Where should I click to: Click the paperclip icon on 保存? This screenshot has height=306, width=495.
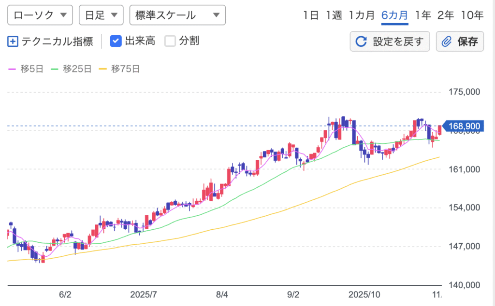click(447, 42)
